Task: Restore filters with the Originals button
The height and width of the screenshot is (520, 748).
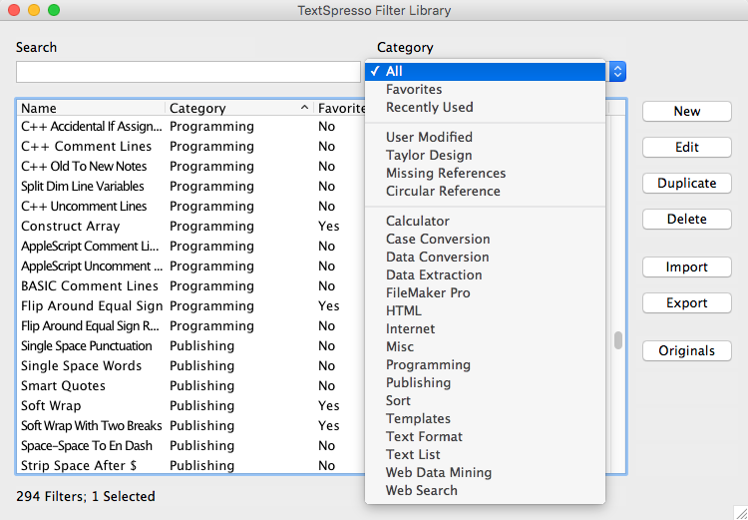Action: (687, 351)
